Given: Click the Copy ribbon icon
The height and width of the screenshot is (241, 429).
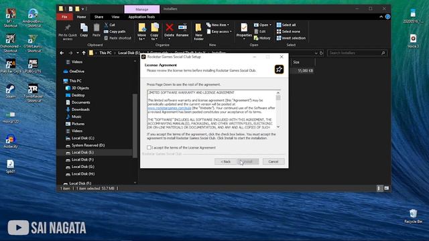Looking at the screenshot, I should 84,28.
